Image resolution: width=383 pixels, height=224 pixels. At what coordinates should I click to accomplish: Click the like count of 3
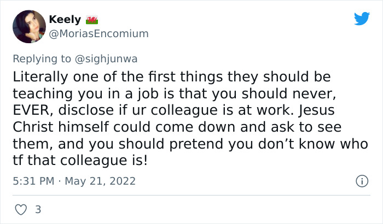click(x=38, y=209)
